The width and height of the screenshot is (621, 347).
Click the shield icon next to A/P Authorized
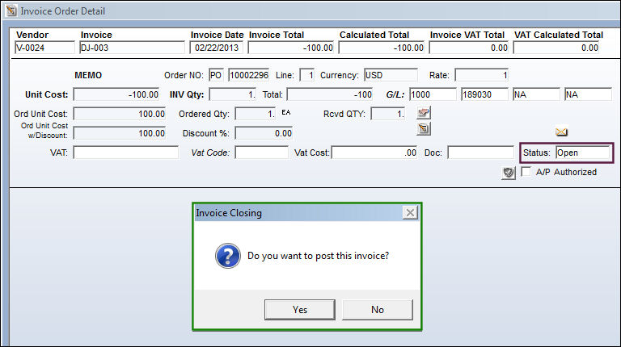(x=509, y=173)
